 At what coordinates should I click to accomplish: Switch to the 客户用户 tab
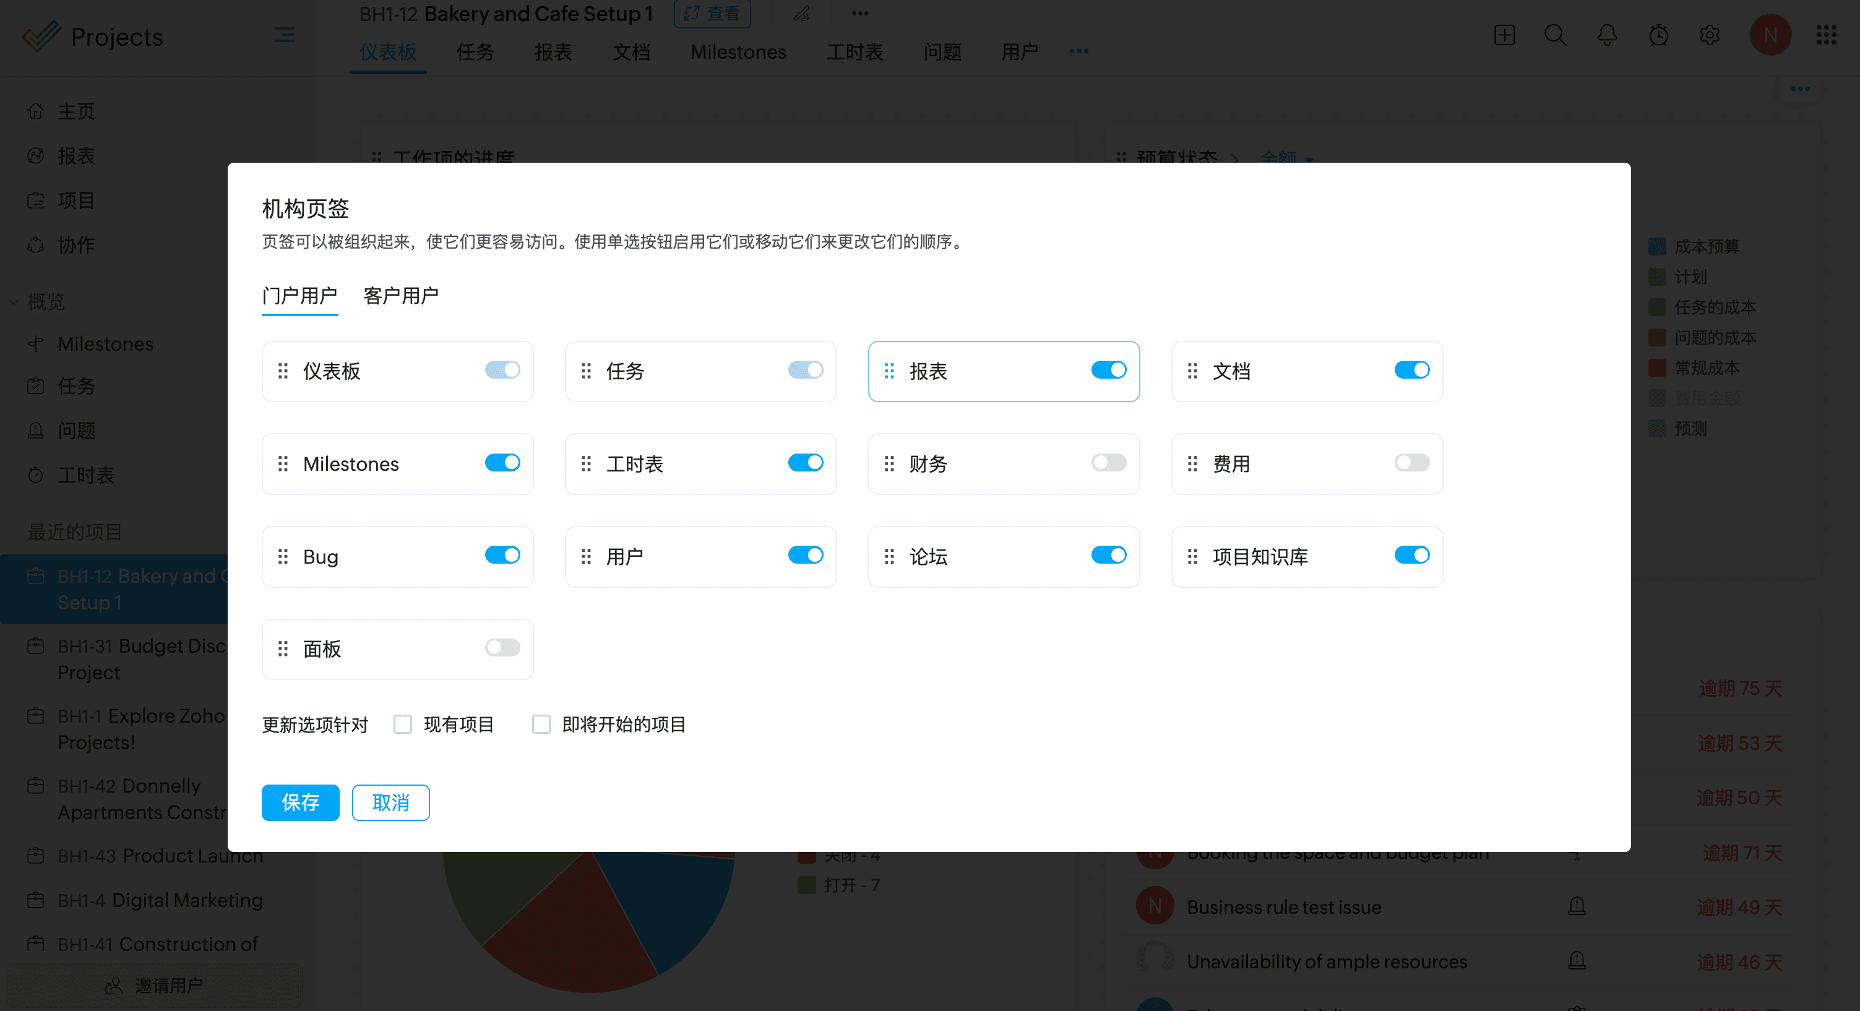tap(401, 295)
